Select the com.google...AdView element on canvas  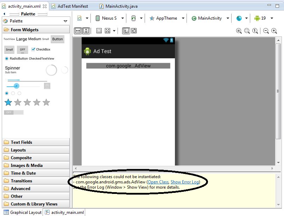pyautogui.click(x=128, y=66)
